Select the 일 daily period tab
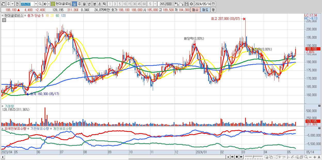322x160 pixels. (74, 4)
